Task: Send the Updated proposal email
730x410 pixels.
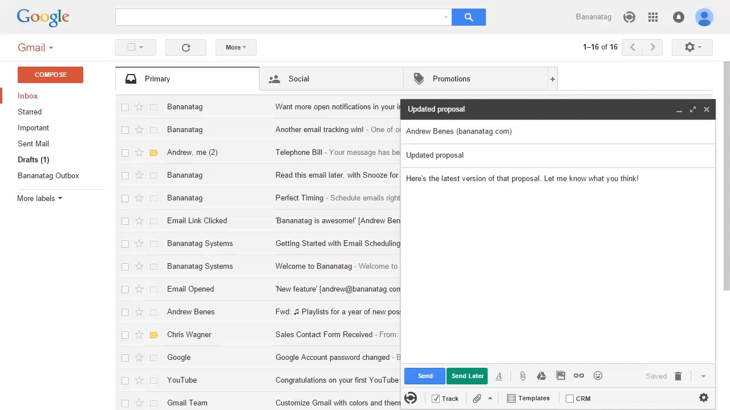Action: [x=425, y=376]
